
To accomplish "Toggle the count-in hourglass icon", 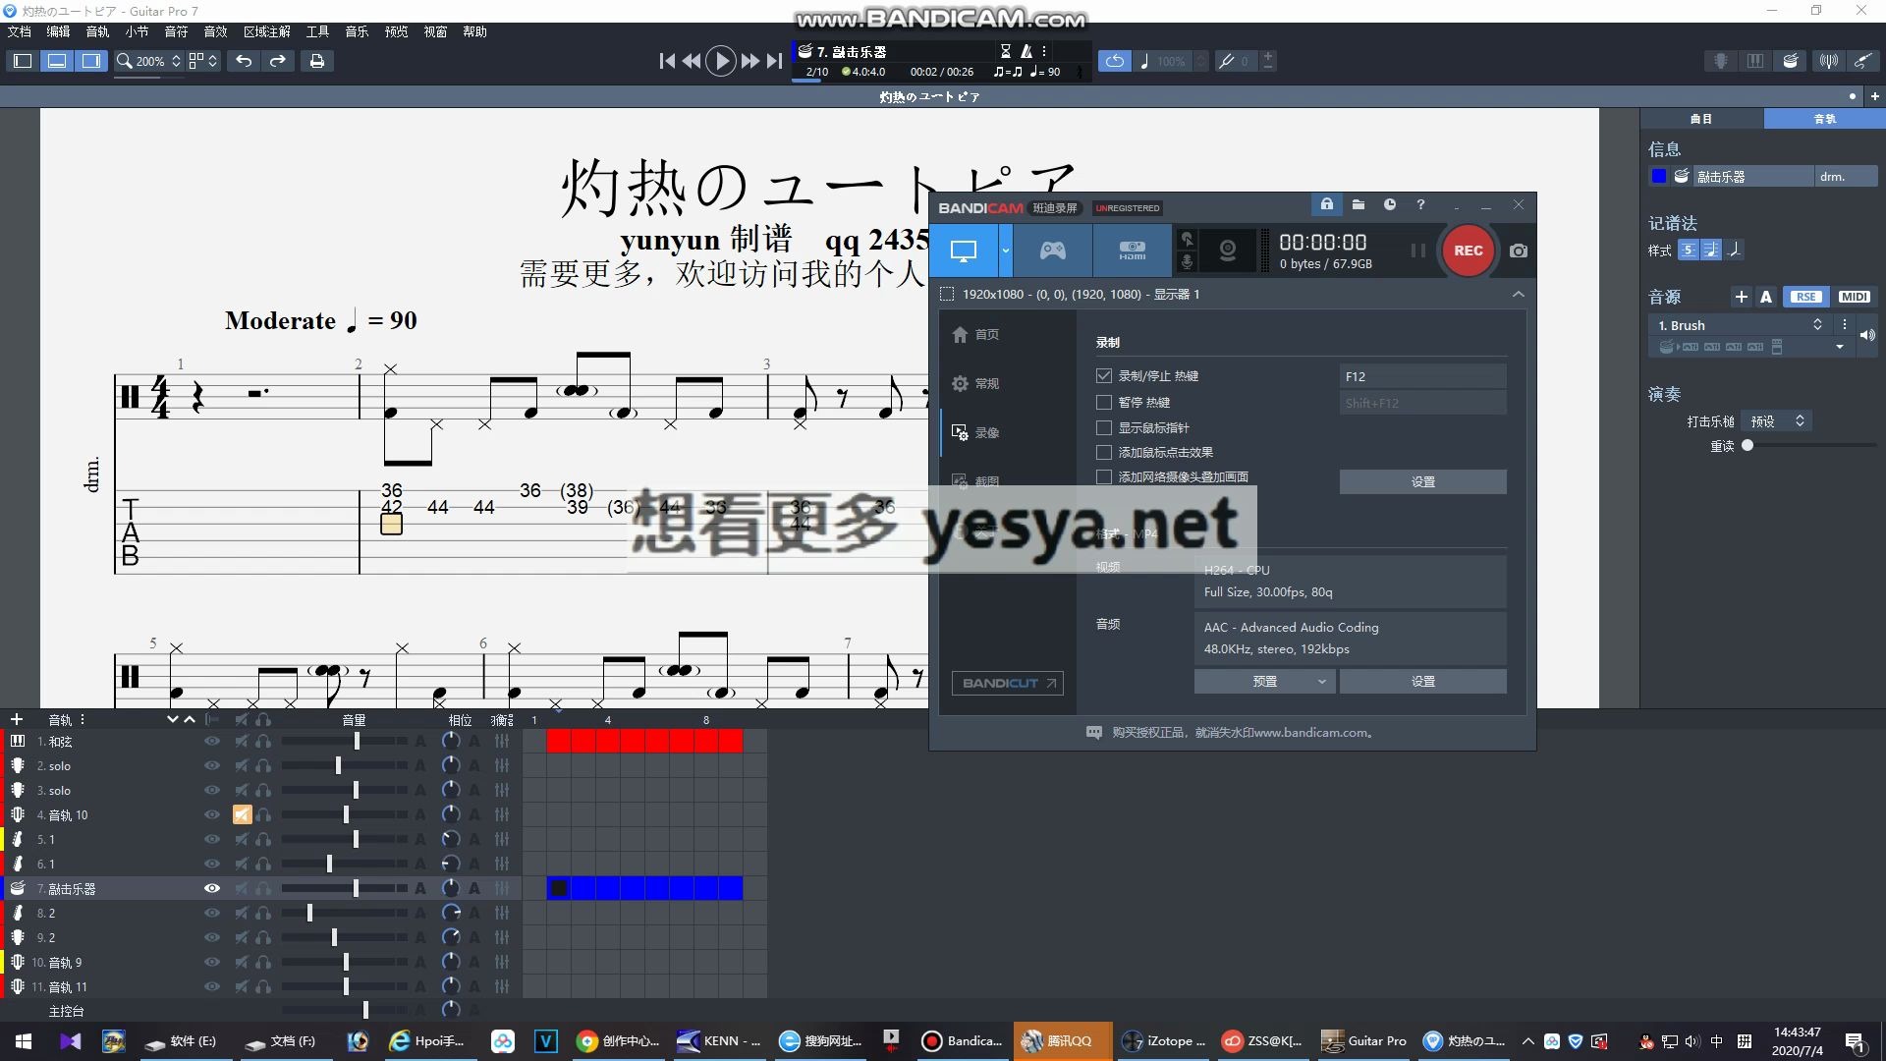I will coord(1005,51).
